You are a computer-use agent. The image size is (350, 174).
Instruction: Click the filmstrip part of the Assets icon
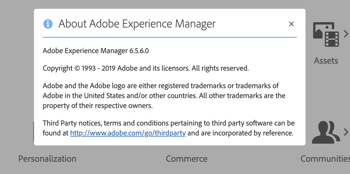point(332,39)
